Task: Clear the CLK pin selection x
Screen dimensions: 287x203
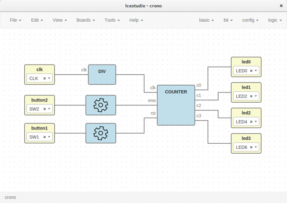Action: pyautogui.click(x=44, y=78)
